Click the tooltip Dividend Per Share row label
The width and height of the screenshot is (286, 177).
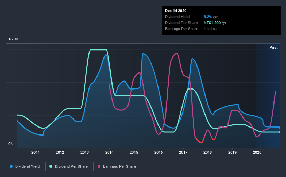pyautogui.click(x=181, y=23)
